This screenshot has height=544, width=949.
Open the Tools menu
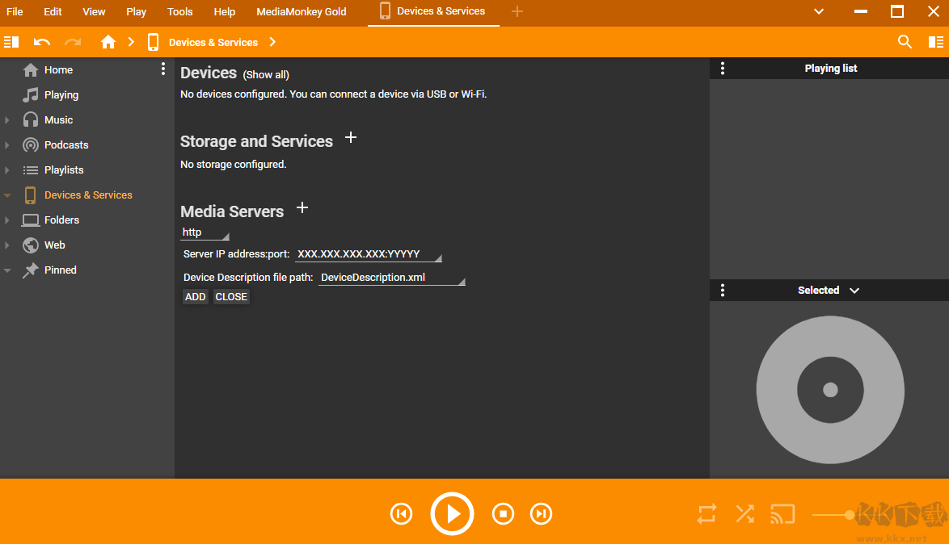[179, 11]
